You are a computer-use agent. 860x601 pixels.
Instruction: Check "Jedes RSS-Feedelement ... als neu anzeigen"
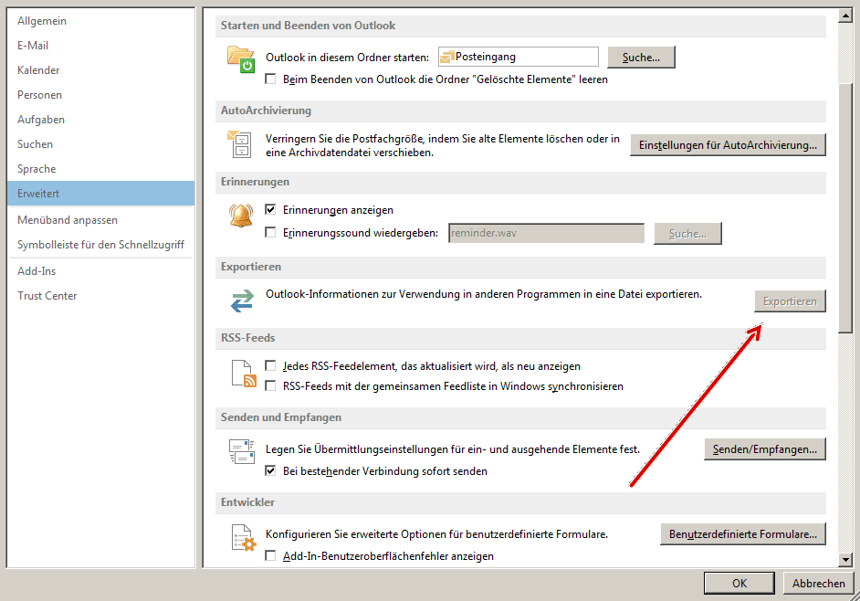(x=270, y=366)
